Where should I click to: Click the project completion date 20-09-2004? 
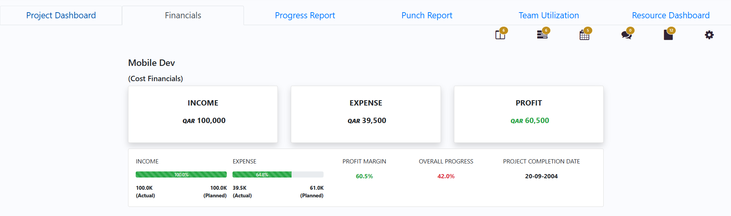[x=541, y=176]
